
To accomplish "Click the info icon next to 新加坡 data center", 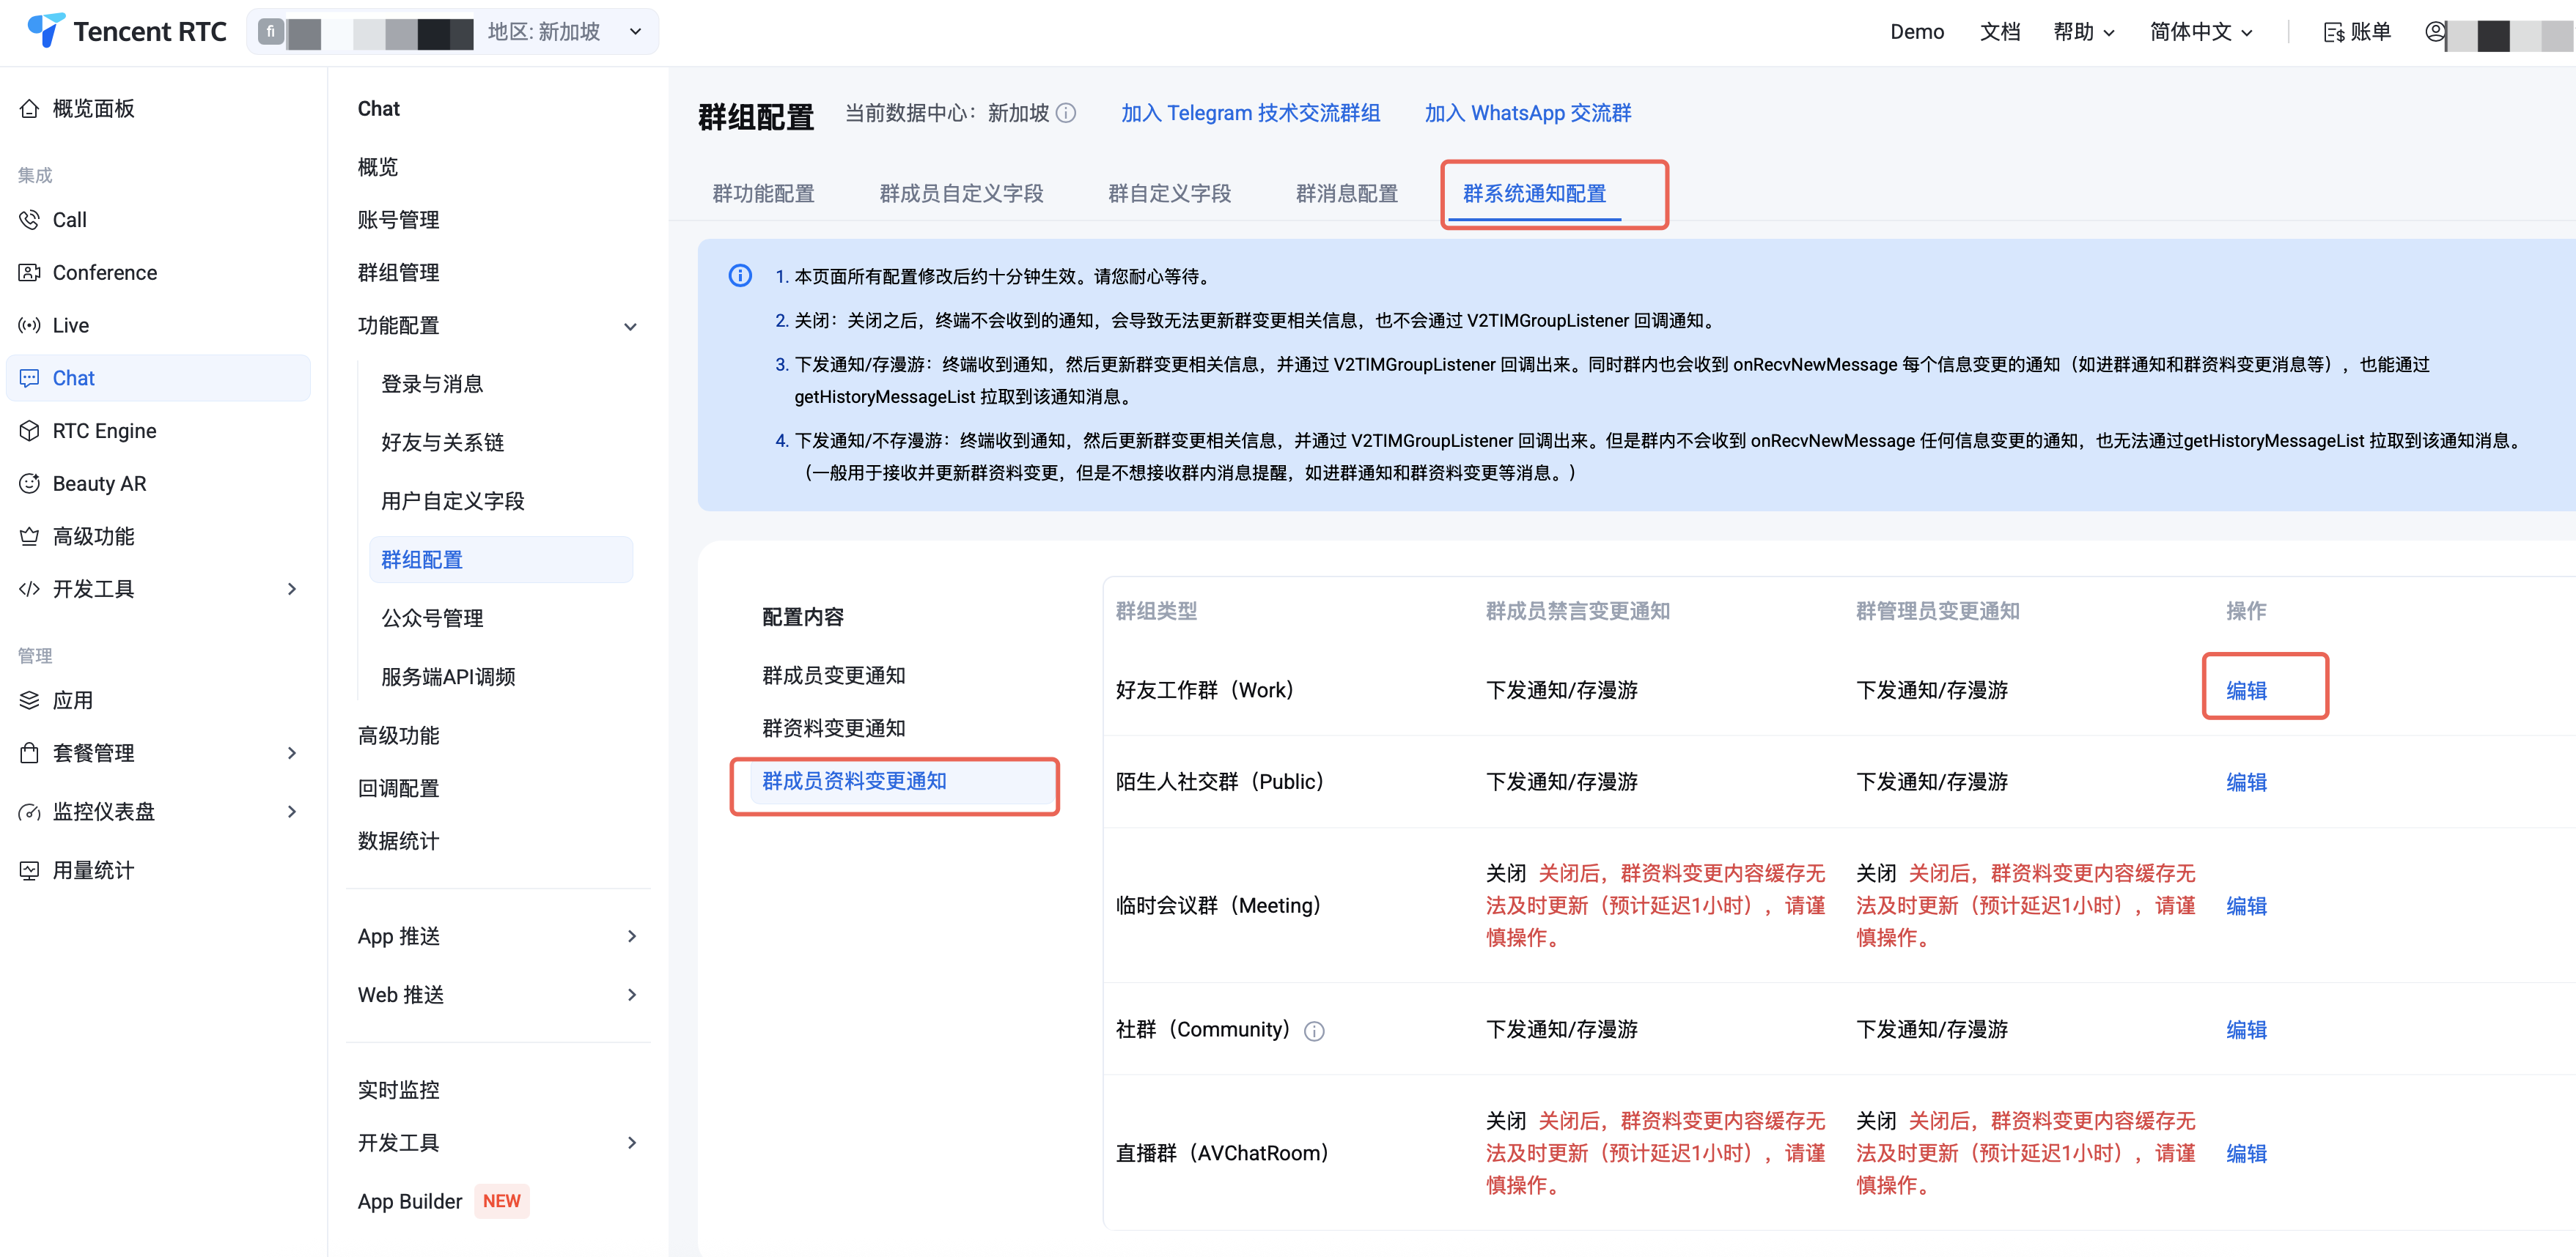I will click(x=1066, y=113).
